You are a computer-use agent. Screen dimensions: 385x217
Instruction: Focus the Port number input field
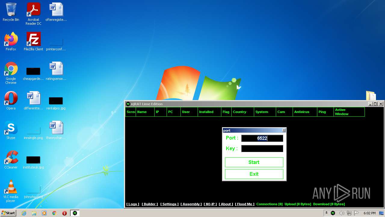tap(262, 138)
